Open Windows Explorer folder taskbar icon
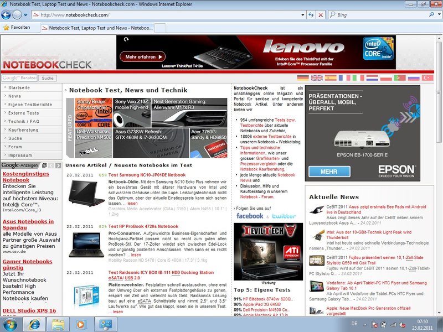Viewport: 443px width, 332px height. click(58, 325)
